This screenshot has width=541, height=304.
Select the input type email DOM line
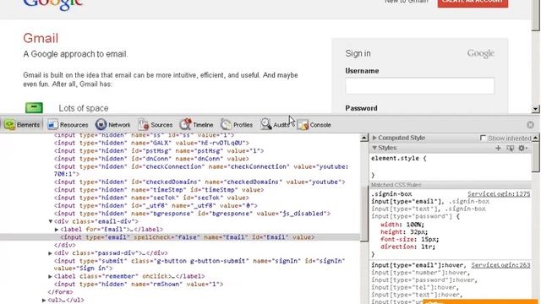[188, 237]
